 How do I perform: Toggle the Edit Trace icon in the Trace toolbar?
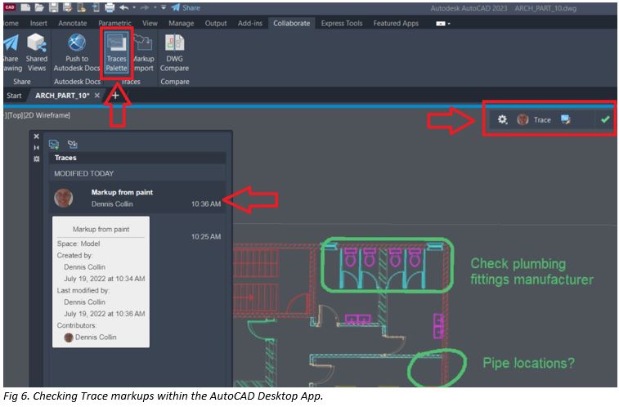pyautogui.click(x=566, y=119)
